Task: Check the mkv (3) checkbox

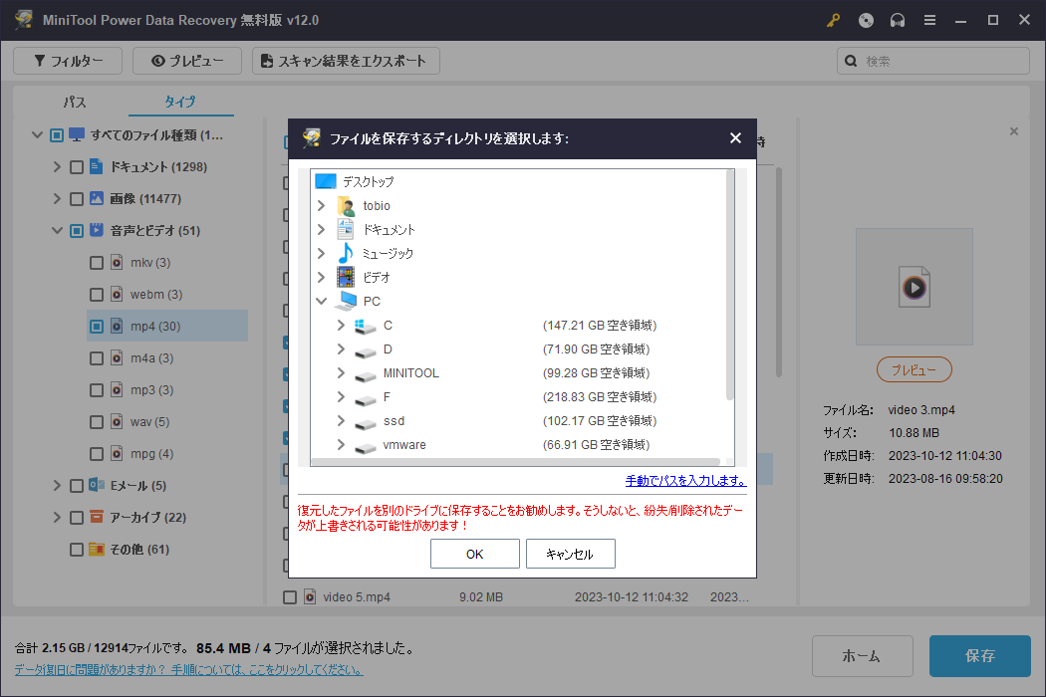Action: coord(97,263)
